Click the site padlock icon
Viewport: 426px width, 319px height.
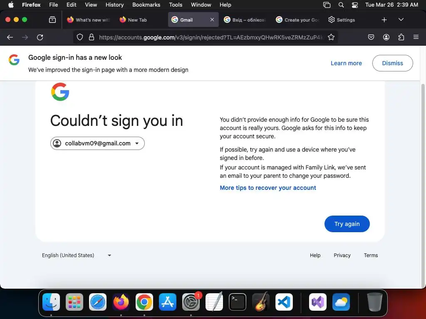coord(92,37)
